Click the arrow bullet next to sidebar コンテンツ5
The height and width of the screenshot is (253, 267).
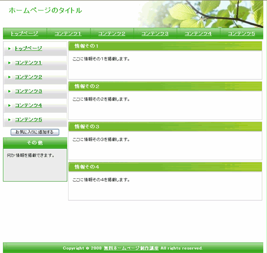click(x=10, y=120)
